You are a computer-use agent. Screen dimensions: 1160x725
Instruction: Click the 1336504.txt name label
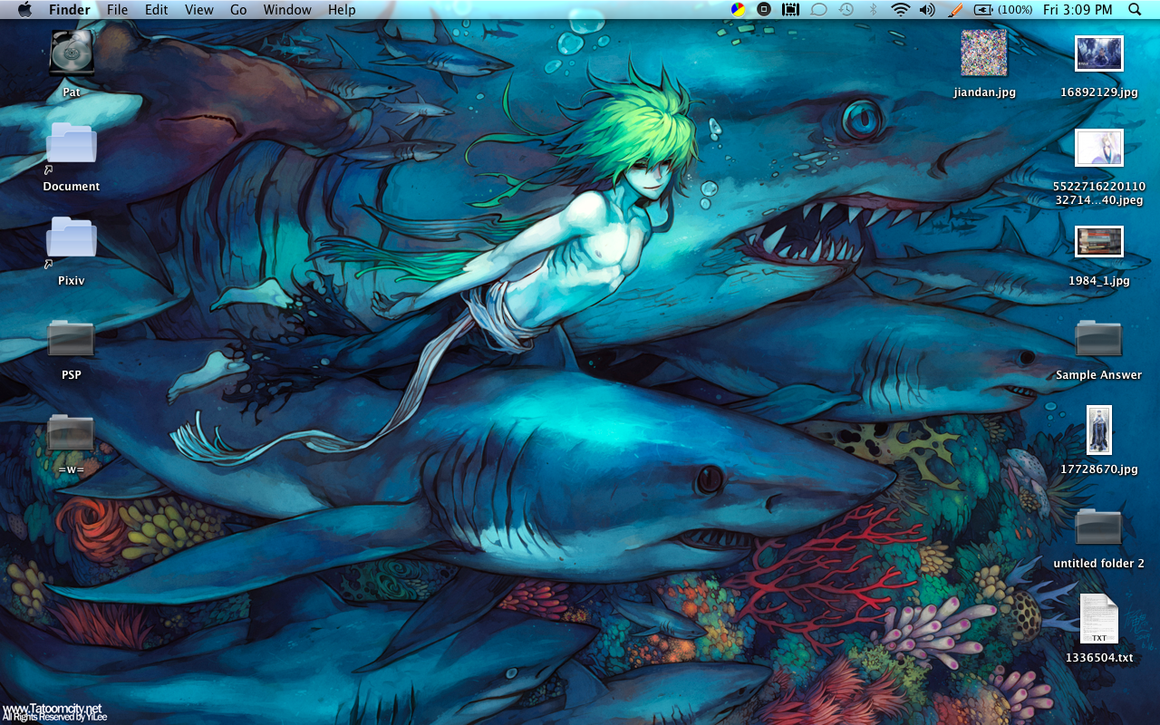(1099, 658)
